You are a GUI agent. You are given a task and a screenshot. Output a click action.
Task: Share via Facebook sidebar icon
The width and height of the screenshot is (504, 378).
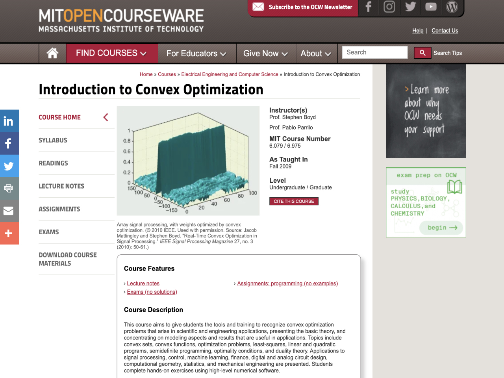pos(9,143)
